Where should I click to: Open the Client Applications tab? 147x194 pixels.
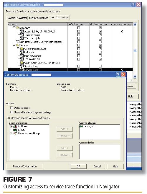click(x=39, y=18)
